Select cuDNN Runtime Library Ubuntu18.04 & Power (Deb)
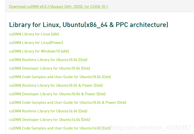 pyautogui.click(x=56, y=85)
